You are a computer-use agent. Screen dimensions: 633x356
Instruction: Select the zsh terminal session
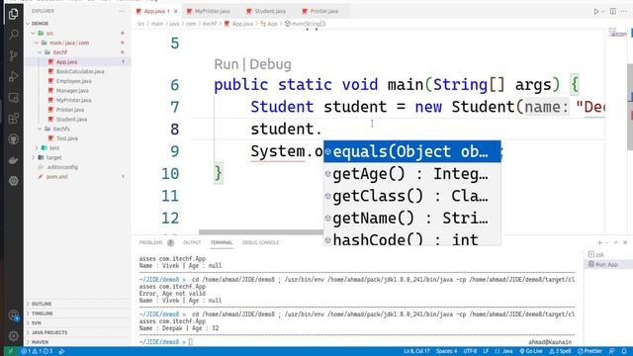coord(599,255)
